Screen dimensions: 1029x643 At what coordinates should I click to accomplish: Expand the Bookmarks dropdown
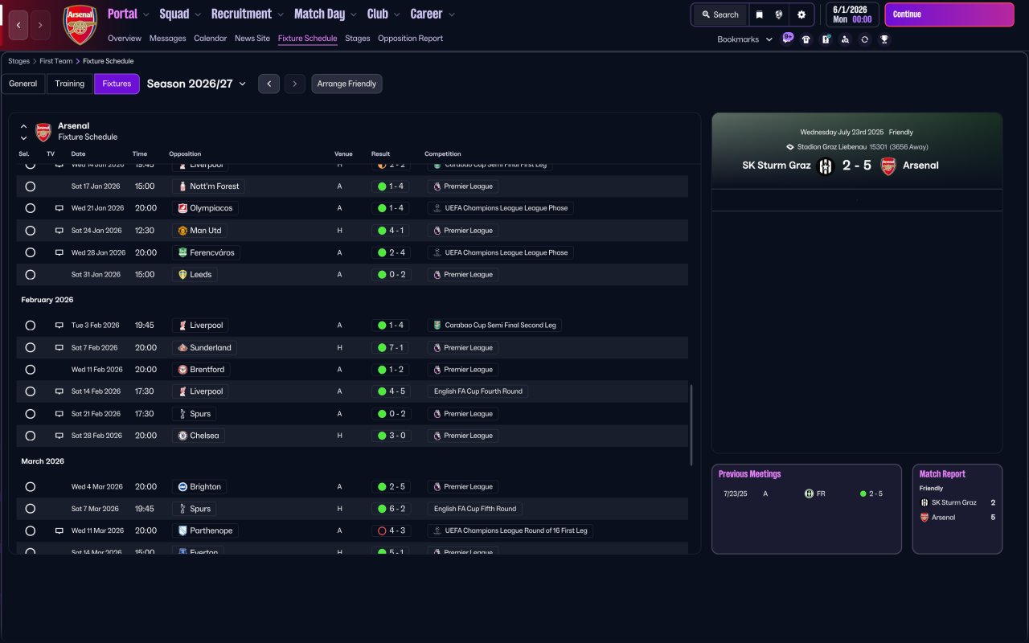(744, 39)
